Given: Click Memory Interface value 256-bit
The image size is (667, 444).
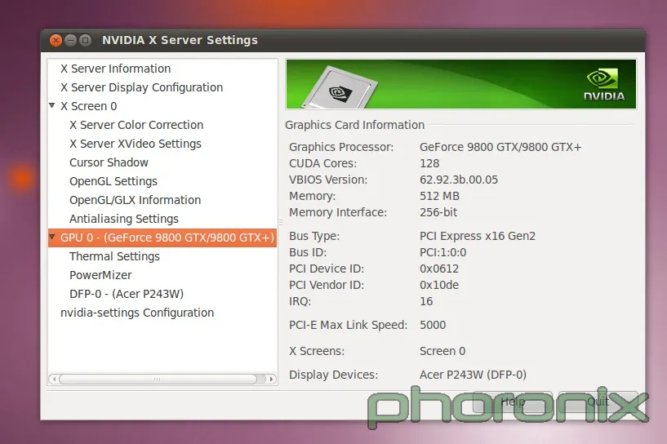Looking at the screenshot, I should click(x=438, y=212).
